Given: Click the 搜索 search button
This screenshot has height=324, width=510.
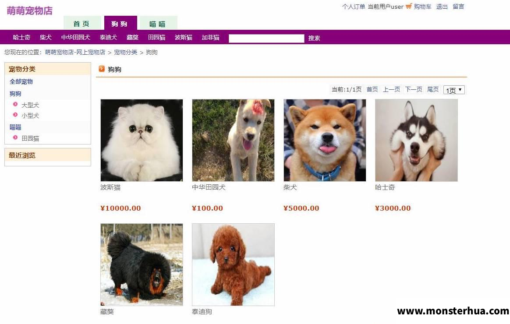Looking at the screenshot, I should [x=314, y=38].
